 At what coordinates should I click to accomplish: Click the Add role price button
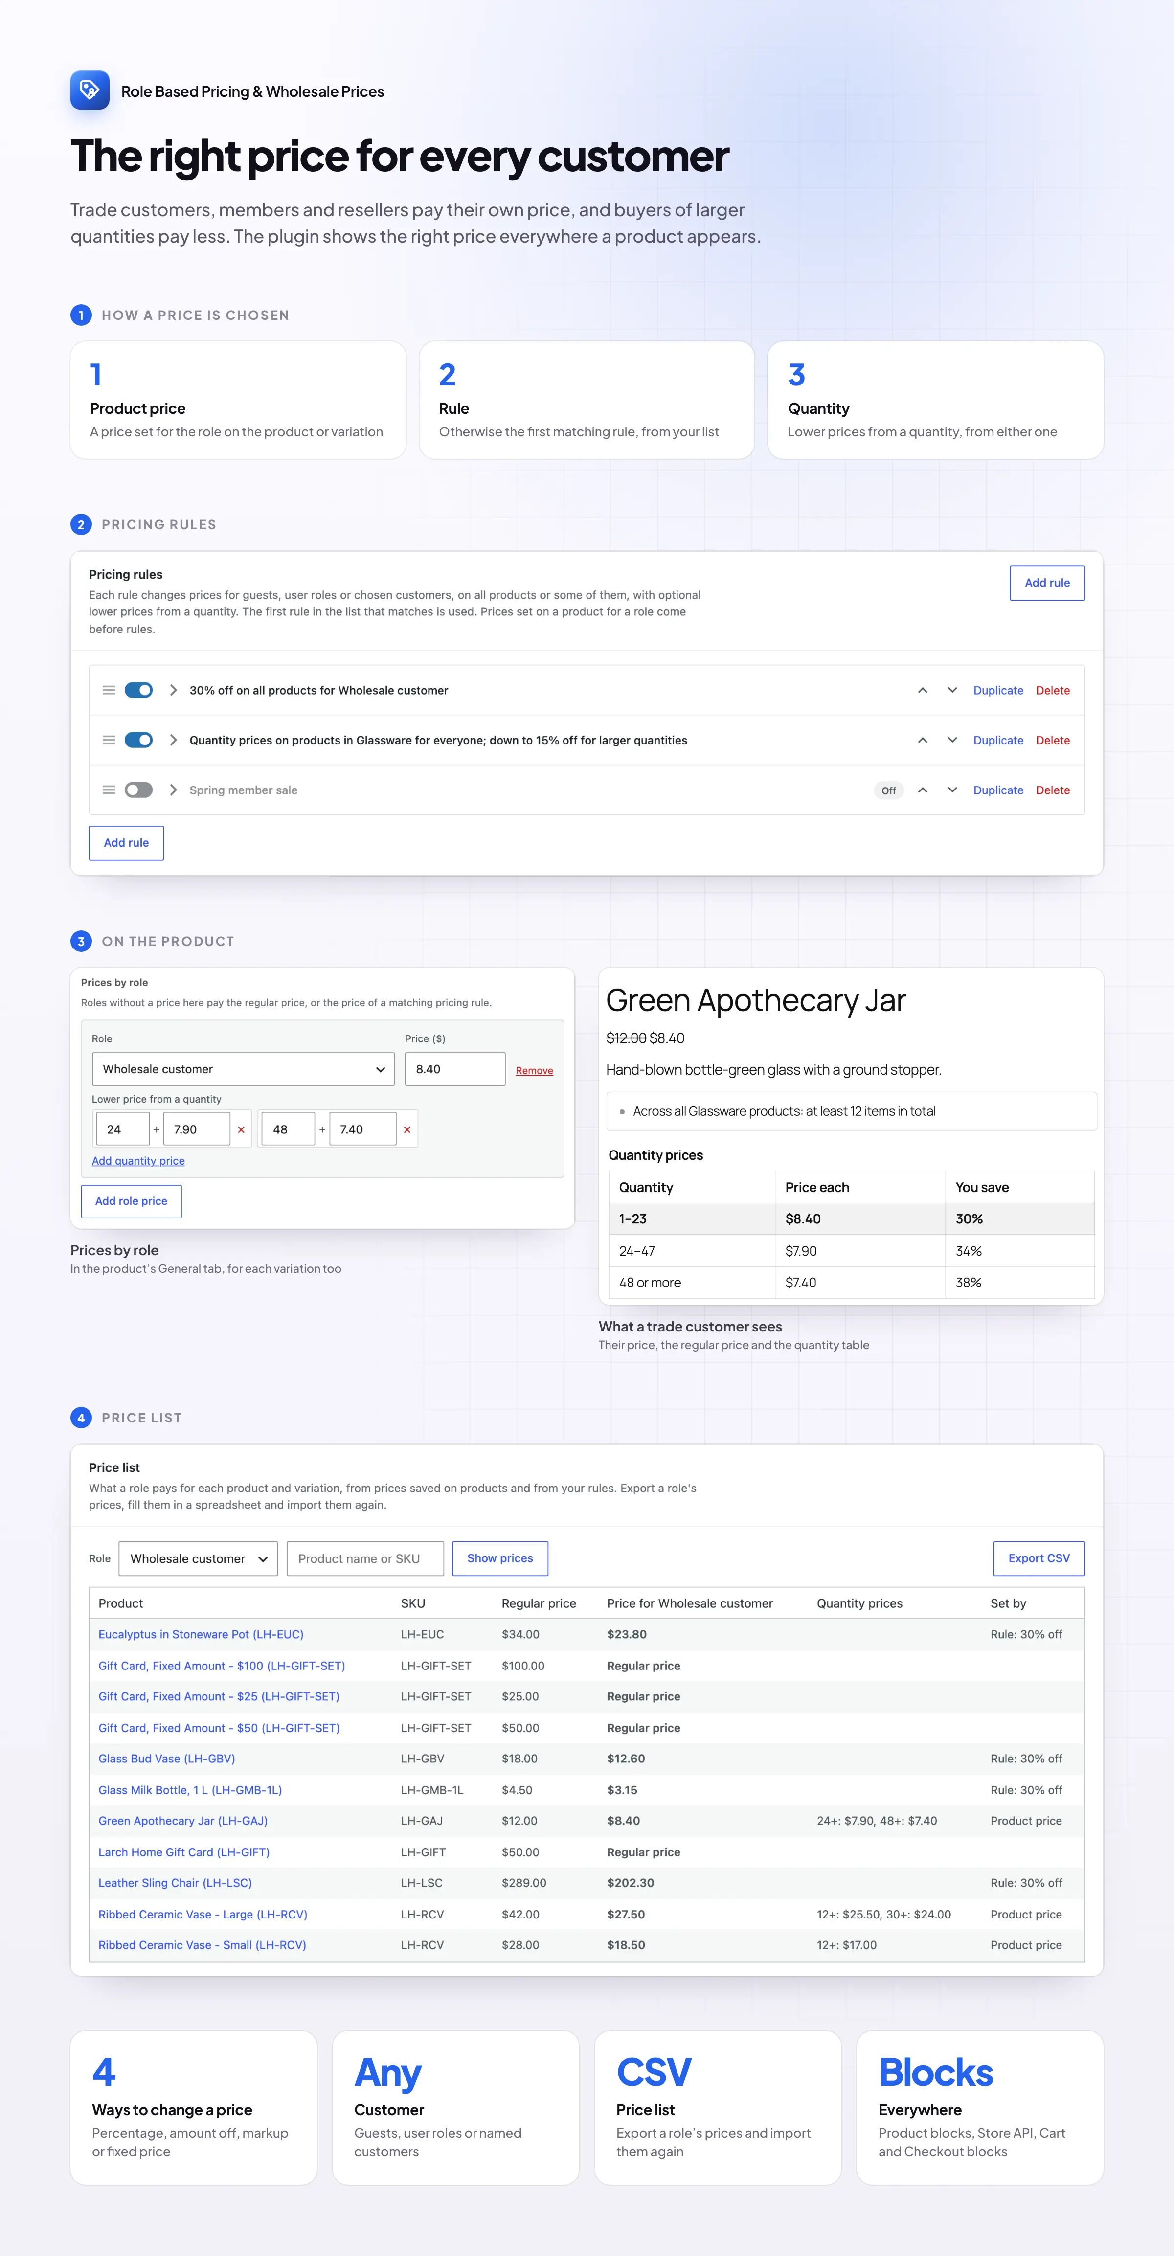[x=131, y=1201]
